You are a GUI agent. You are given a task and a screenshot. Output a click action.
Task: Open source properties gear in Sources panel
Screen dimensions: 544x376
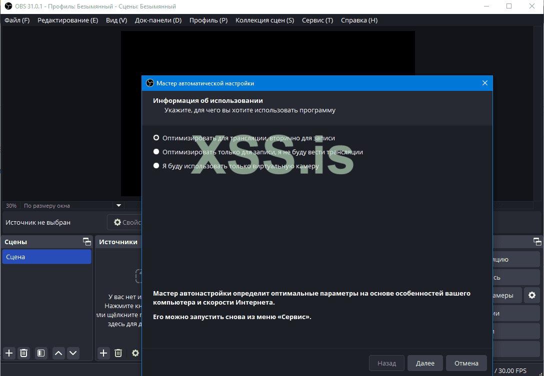pyautogui.click(x=135, y=353)
